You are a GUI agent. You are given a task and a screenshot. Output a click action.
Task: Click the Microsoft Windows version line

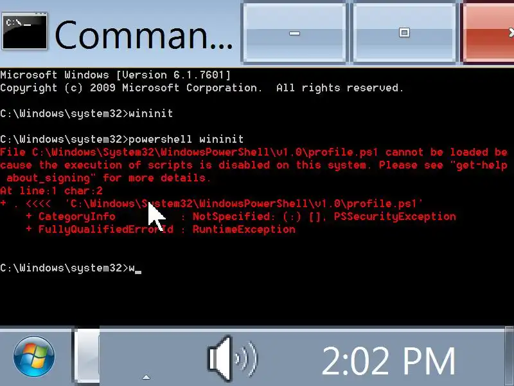pos(116,75)
